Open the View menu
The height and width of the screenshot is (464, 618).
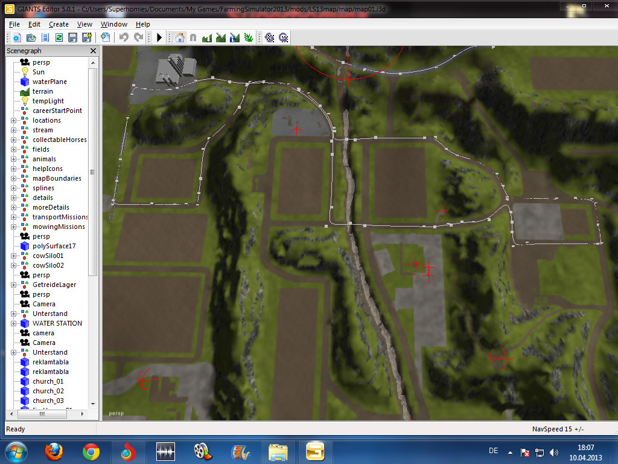84,24
